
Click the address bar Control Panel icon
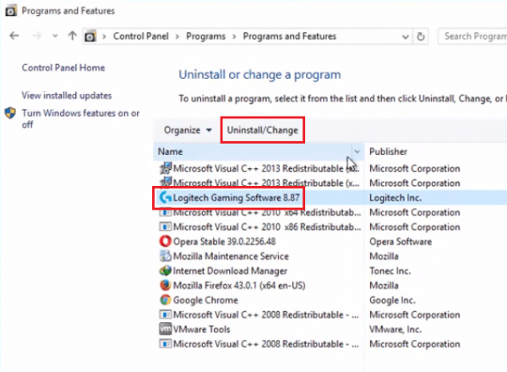90,36
